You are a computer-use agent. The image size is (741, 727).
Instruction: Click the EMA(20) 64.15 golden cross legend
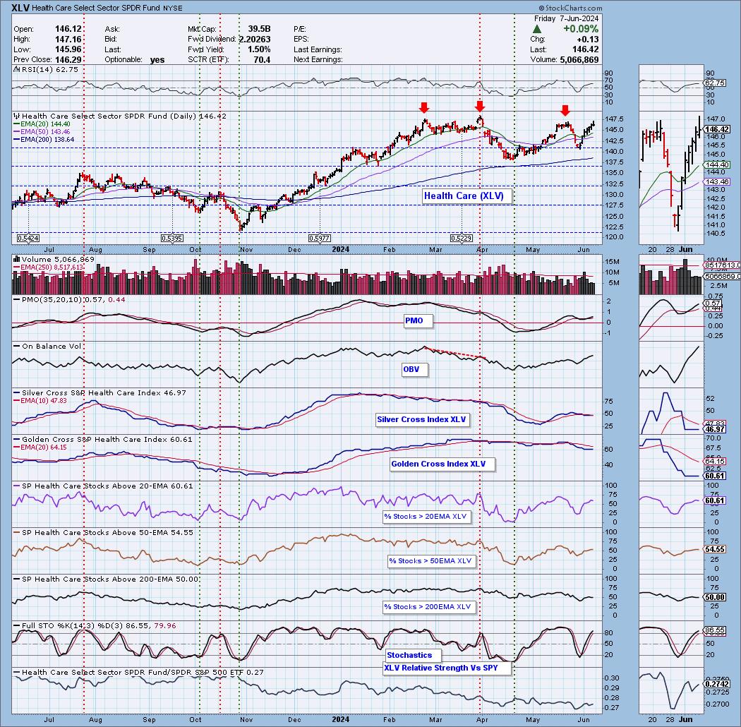coord(41,447)
